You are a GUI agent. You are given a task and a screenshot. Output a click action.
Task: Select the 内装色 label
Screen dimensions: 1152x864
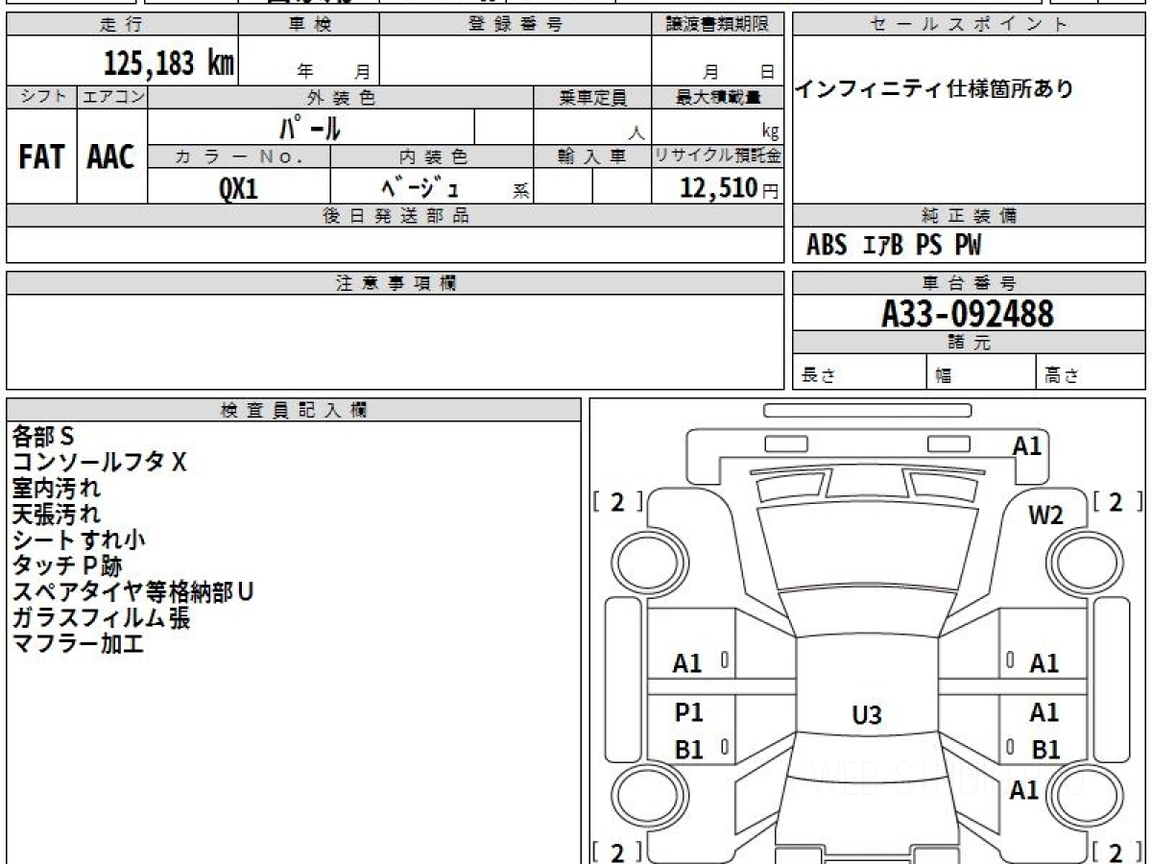(x=433, y=156)
